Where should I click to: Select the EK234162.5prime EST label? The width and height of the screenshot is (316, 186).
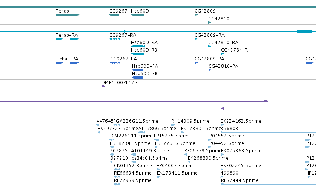[x=241, y=121]
